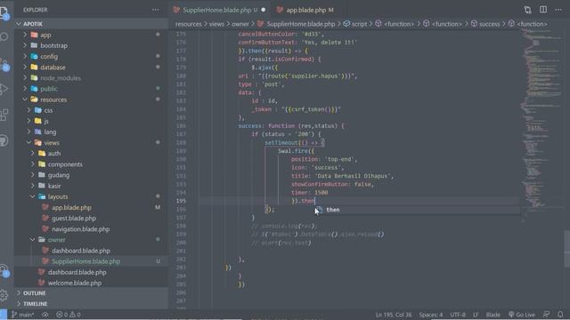Open Manage gear icon
Viewport: 570px width, 320px height.
(x=4, y=294)
